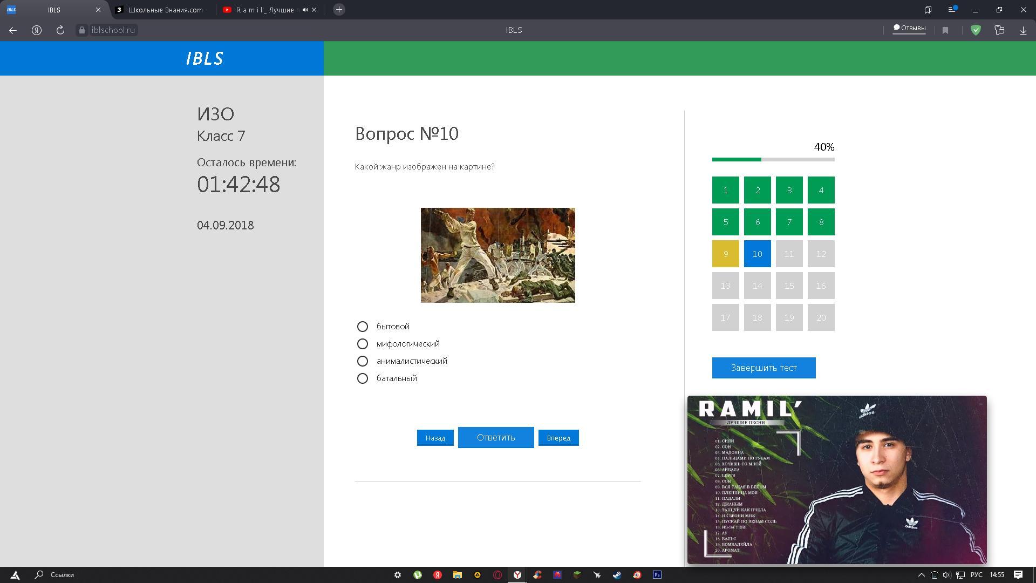The image size is (1036, 583).
Task: Choose the батальный radio option
Action: coord(363,378)
